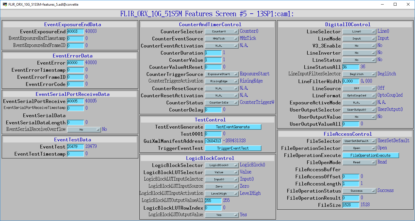Click the EventSerialPortReceive field
The height and width of the screenshot is (221, 415).
click(x=76, y=101)
